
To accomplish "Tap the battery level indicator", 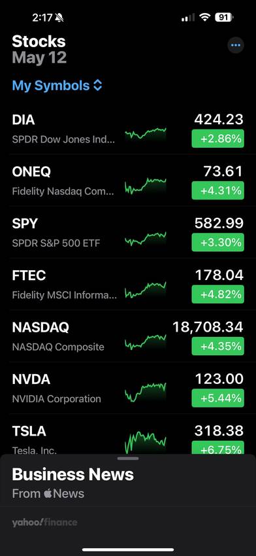I will click(x=224, y=18).
